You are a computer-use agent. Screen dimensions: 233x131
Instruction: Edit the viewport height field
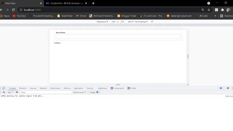(122, 21)
